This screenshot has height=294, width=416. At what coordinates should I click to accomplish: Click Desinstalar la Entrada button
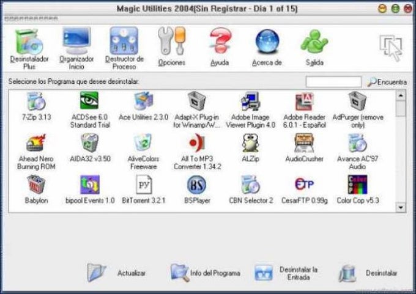click(286, 273)
